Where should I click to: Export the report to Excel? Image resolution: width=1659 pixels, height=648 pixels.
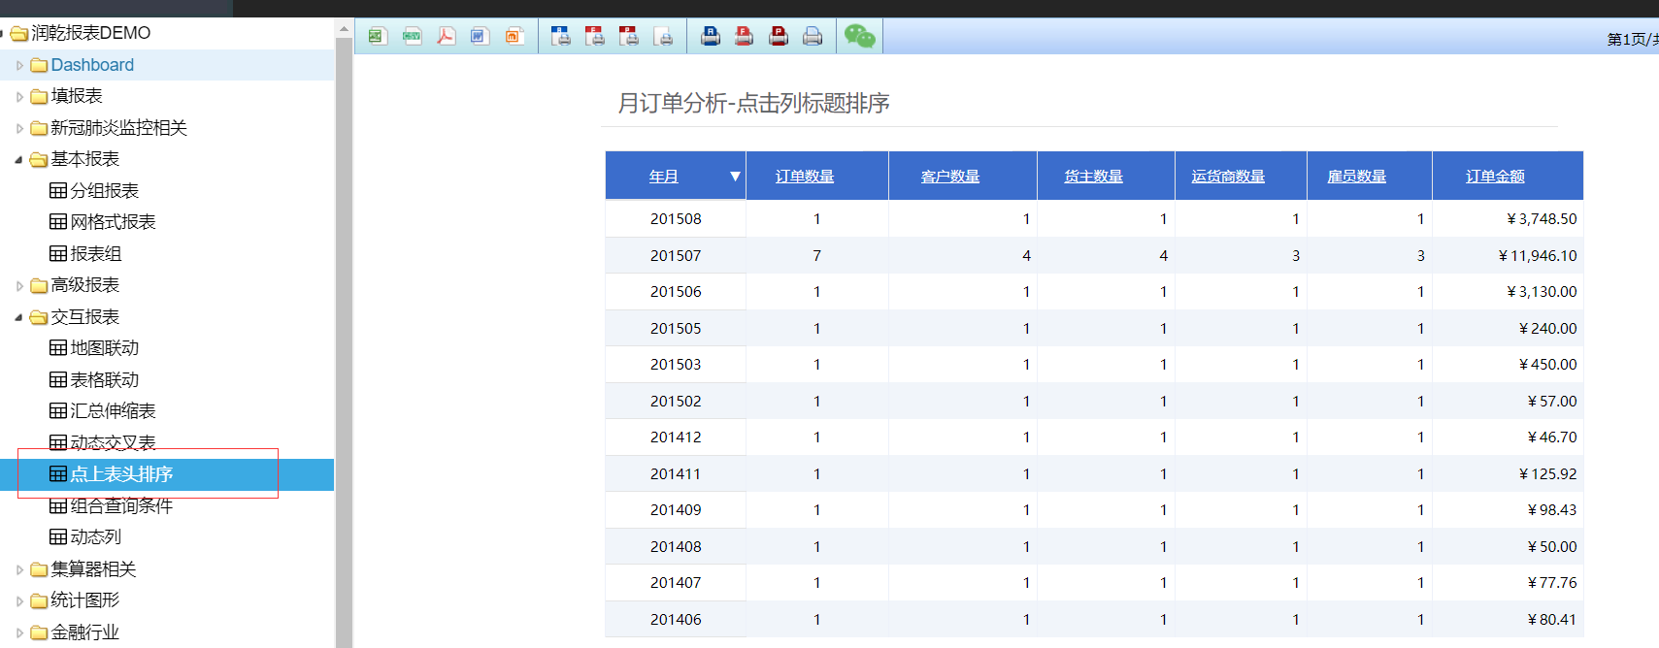[377, 37]
